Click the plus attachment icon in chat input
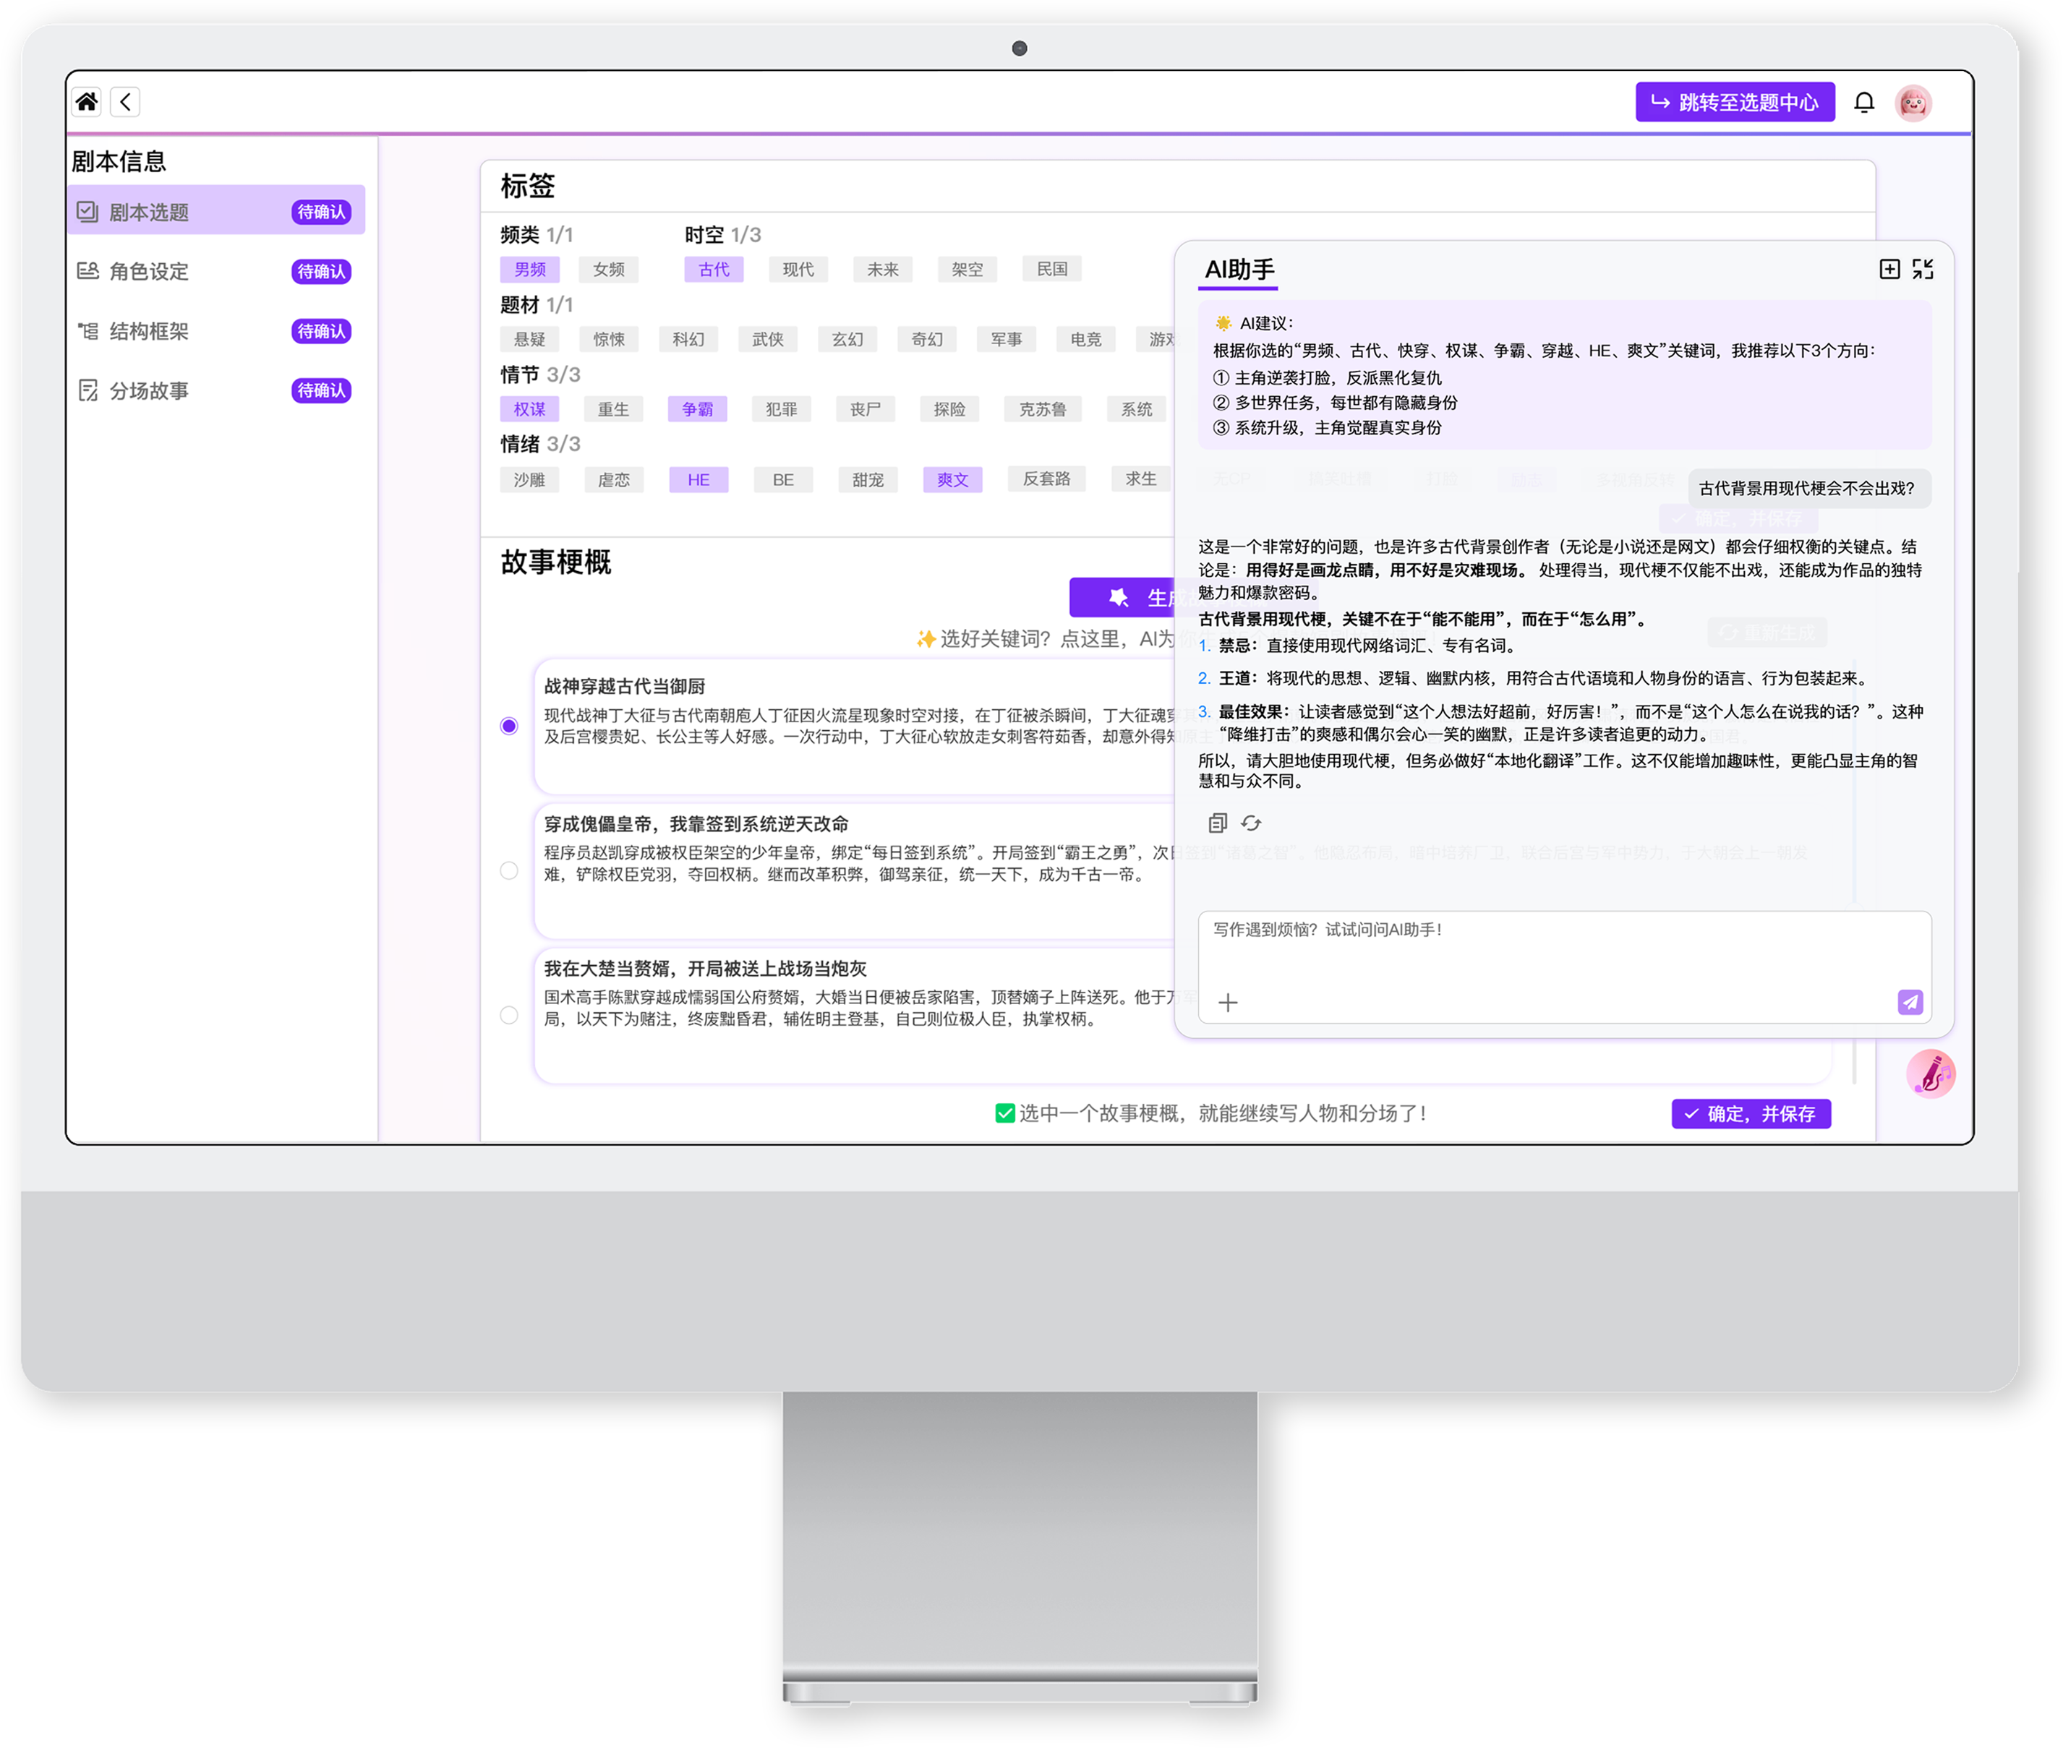Screen dimensions: 2063x1748 pos(1227,1003)
